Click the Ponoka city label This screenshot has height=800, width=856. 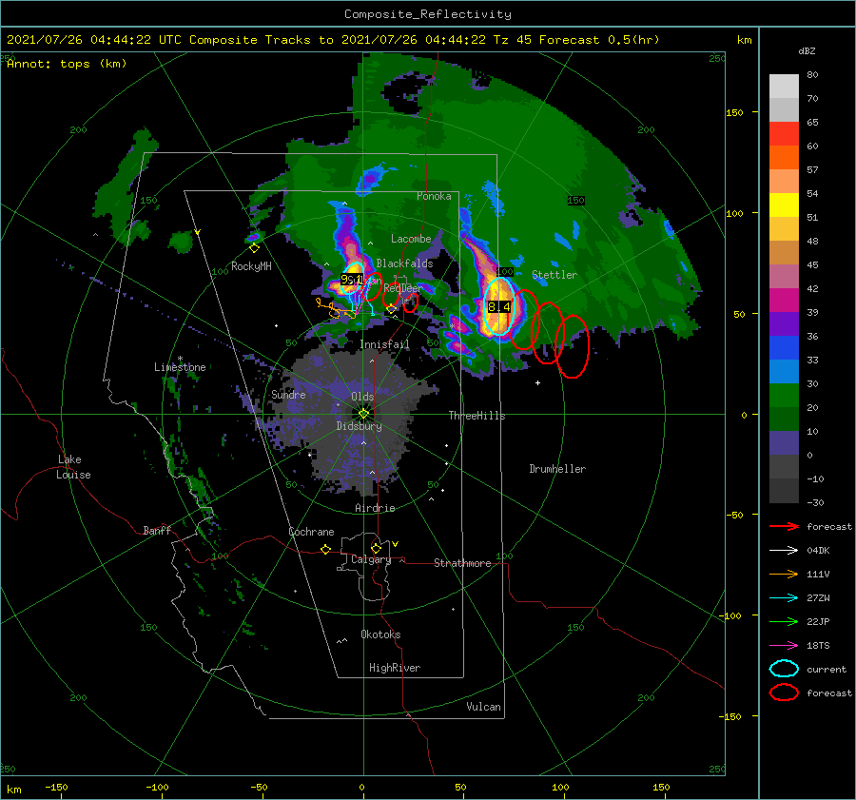coord(434,196)
